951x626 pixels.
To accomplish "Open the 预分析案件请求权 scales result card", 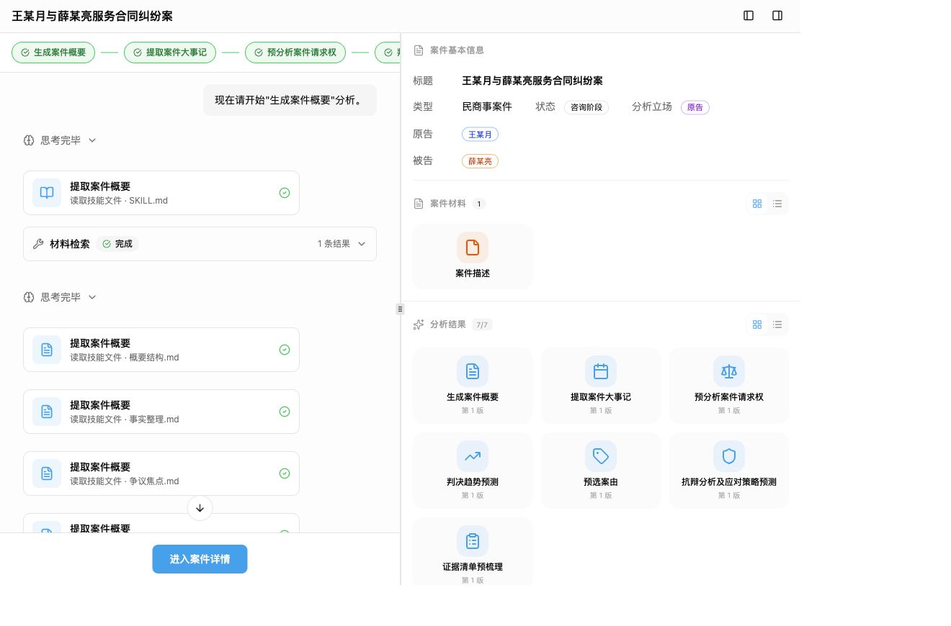I will (729, 386).
